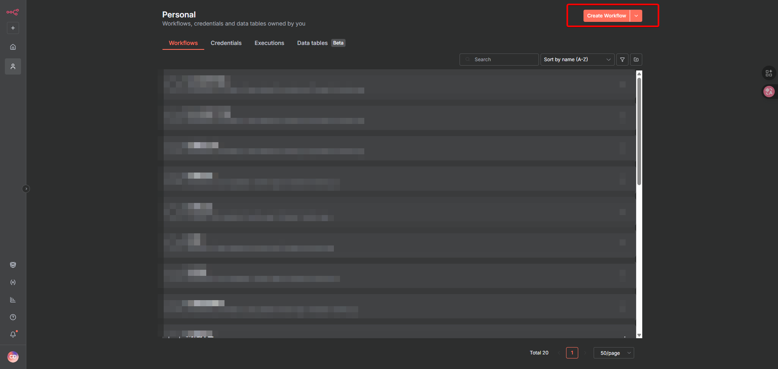Click the filter funnel icon
Screen dimensions: 778x369
click(x=622, y=60)
